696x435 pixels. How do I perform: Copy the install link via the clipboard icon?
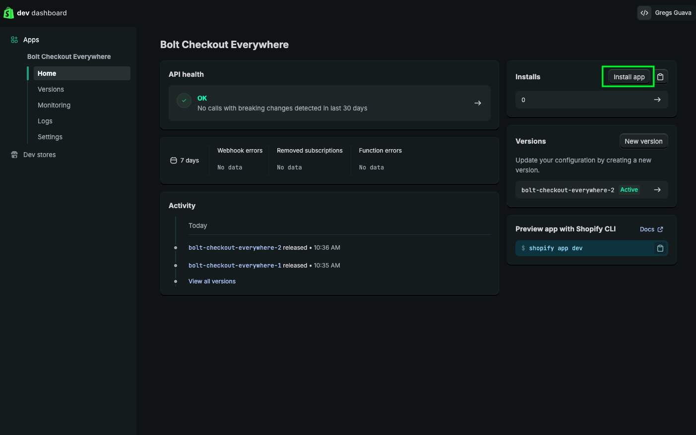(x=660, y=77)
